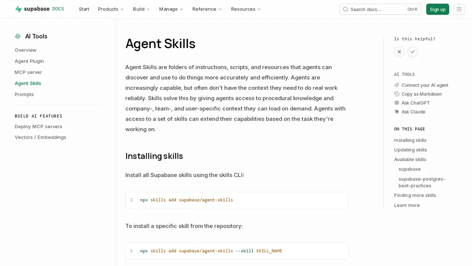This screenshot has height=266, width=472.
Task: Click the AI Tools sidebar icon
Action: (x=18, y=36)
